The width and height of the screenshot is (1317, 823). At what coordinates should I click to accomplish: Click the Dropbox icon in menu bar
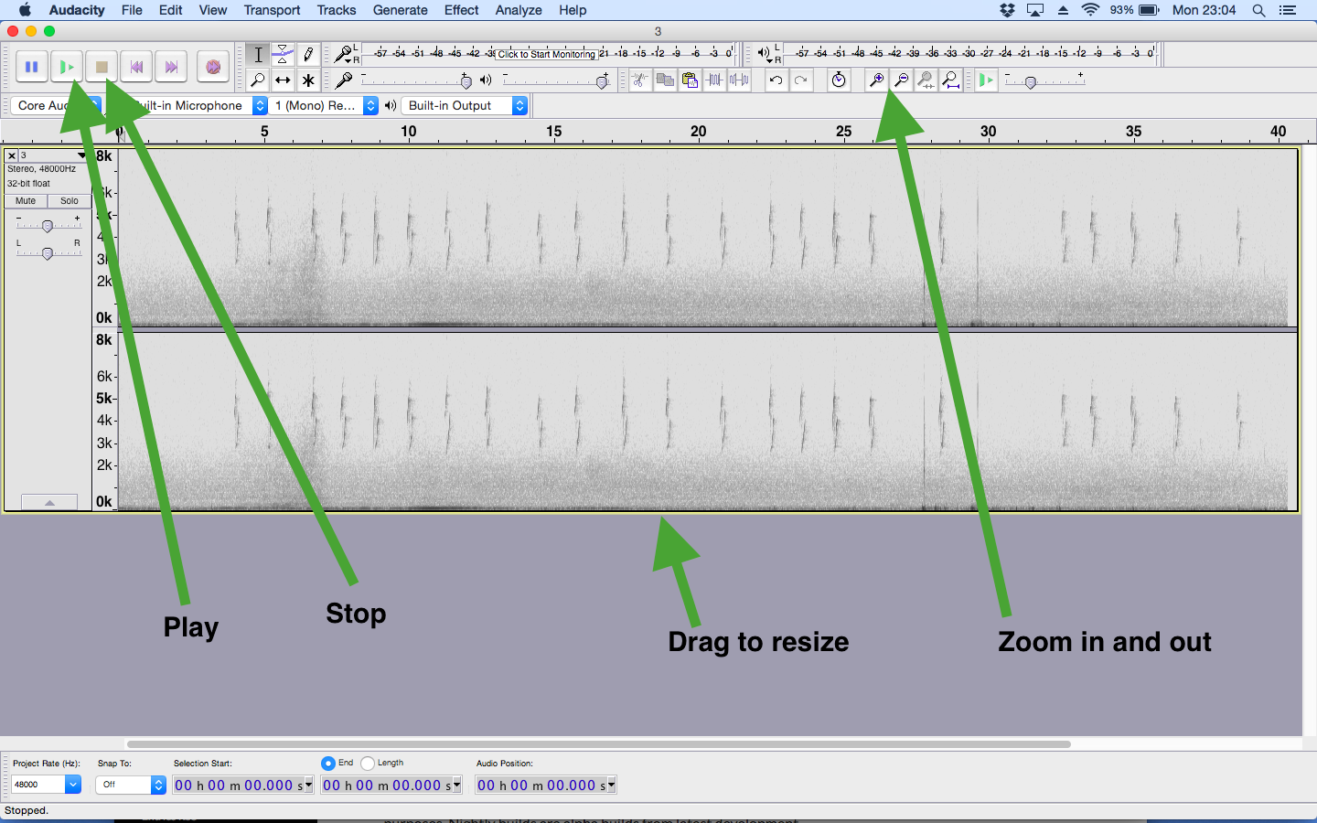pyautogui.click(x=1007, y=10)
